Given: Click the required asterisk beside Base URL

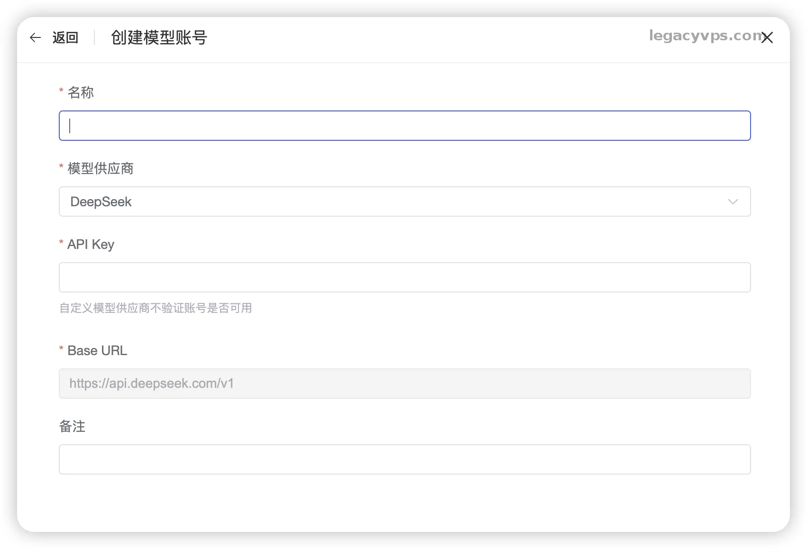Looking at the screenshot, I should 61,348.
